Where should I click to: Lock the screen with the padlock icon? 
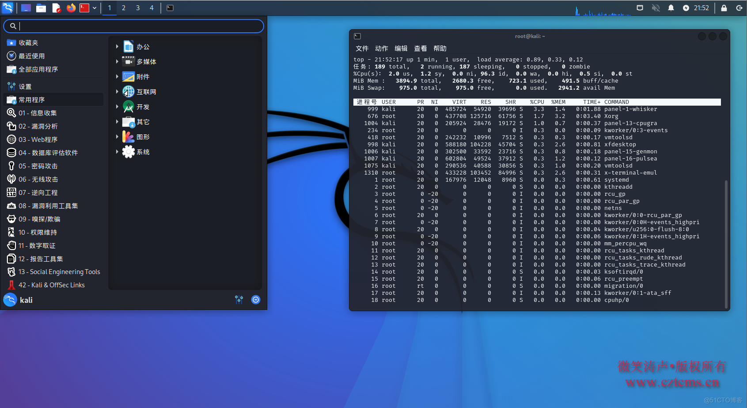click(x=724, y=8)
